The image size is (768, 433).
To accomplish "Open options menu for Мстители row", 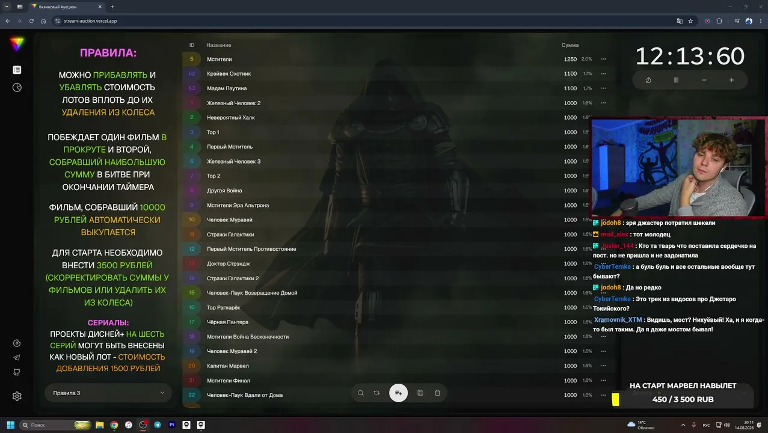I will click(603, 59).
